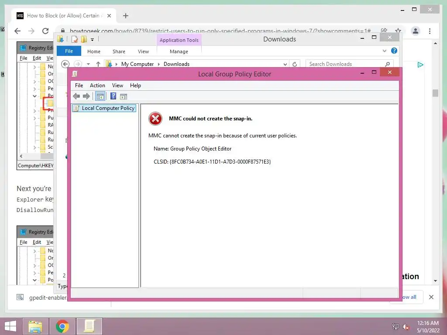The image size is (447, 335).
Task: Reload the How-To Geek page in Chrome
Action: [45, 31]
